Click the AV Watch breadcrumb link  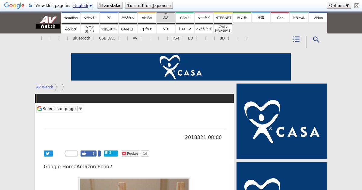coord(45,87)
